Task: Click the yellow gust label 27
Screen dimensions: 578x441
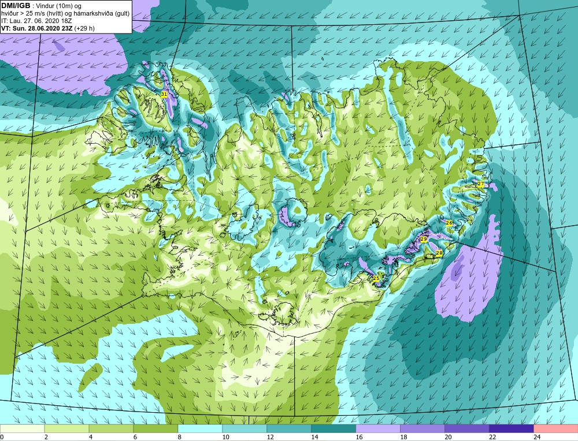Action: (x=481, y=184)
